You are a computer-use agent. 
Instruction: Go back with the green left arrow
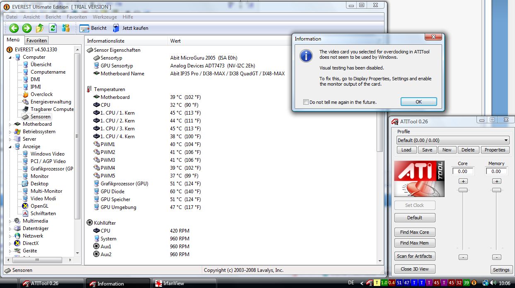[x=14, y=28]
